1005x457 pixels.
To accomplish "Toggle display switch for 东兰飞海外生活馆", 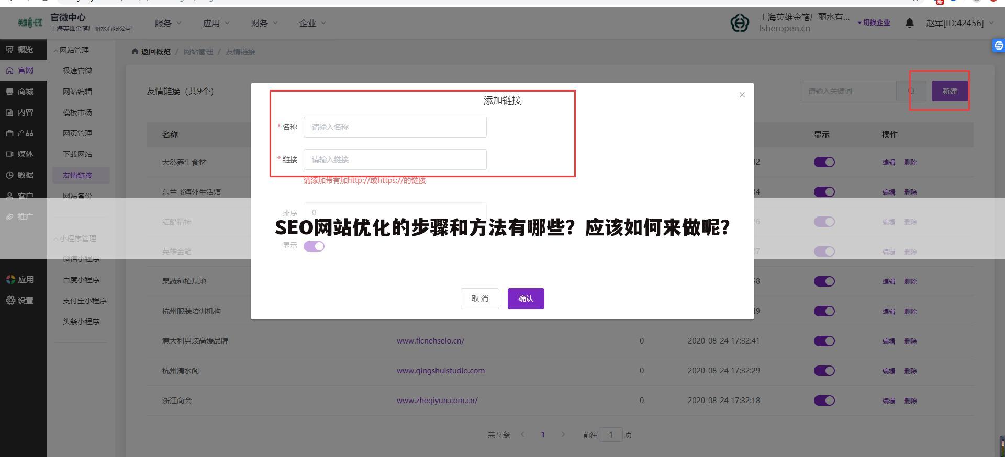I will (824, 192).
